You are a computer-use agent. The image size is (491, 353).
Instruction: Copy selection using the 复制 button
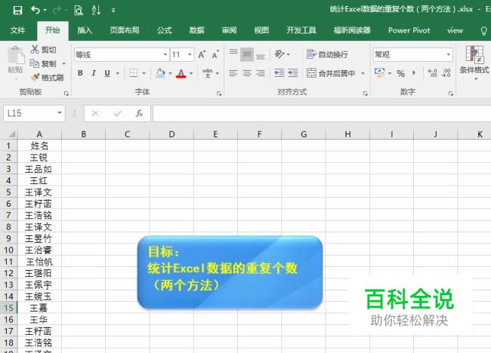pyautogui.click(x=43, y=63)
